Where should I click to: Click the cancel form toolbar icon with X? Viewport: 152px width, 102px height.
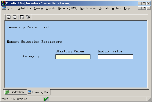click(14, 17)
